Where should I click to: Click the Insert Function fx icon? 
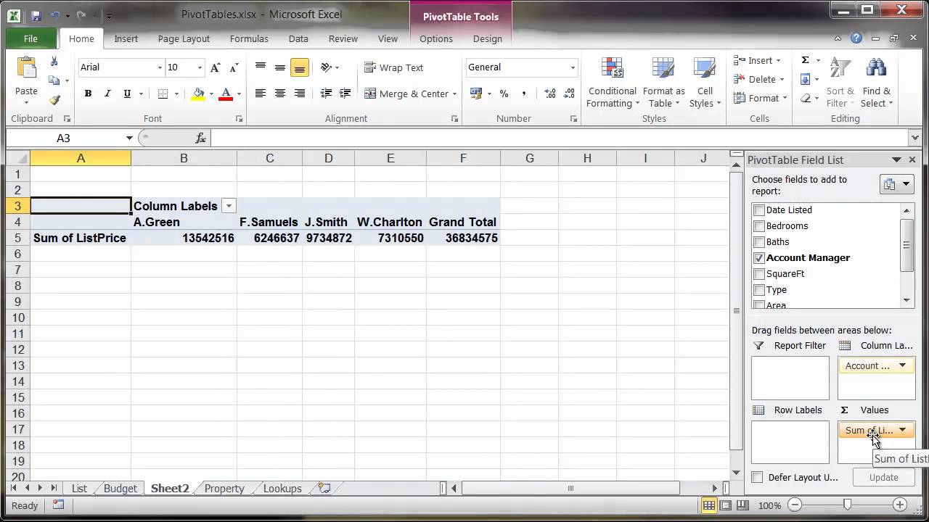click(x=201, y=138)
